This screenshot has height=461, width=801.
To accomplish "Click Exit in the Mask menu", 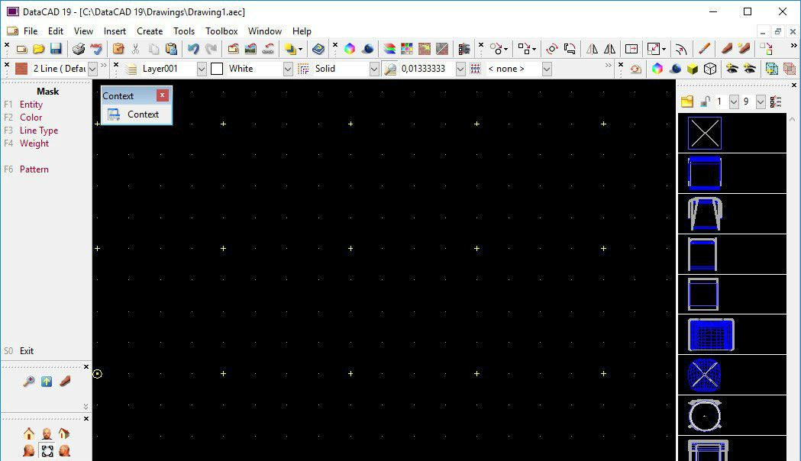I will pyautogui.click(x=27, y=351).
